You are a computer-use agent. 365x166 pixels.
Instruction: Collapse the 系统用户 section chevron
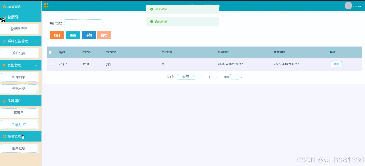(x=36, y=101)
